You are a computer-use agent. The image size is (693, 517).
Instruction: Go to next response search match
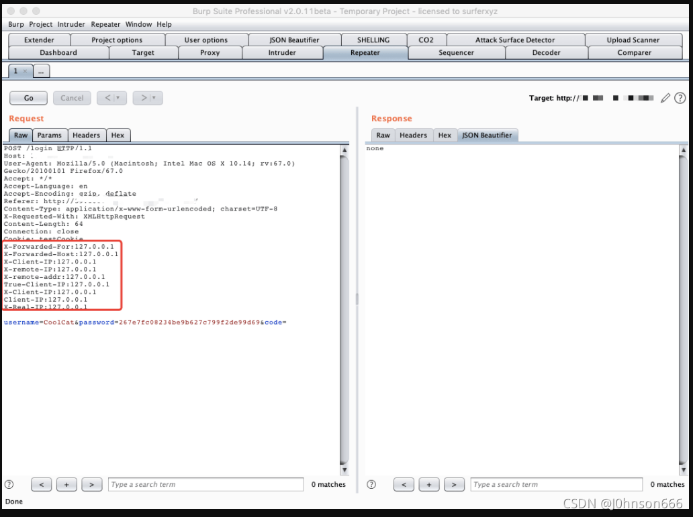coord(454,484)
